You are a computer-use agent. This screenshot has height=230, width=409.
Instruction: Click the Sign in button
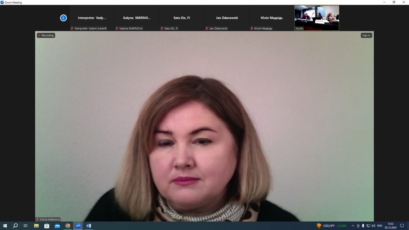point(366,36)
